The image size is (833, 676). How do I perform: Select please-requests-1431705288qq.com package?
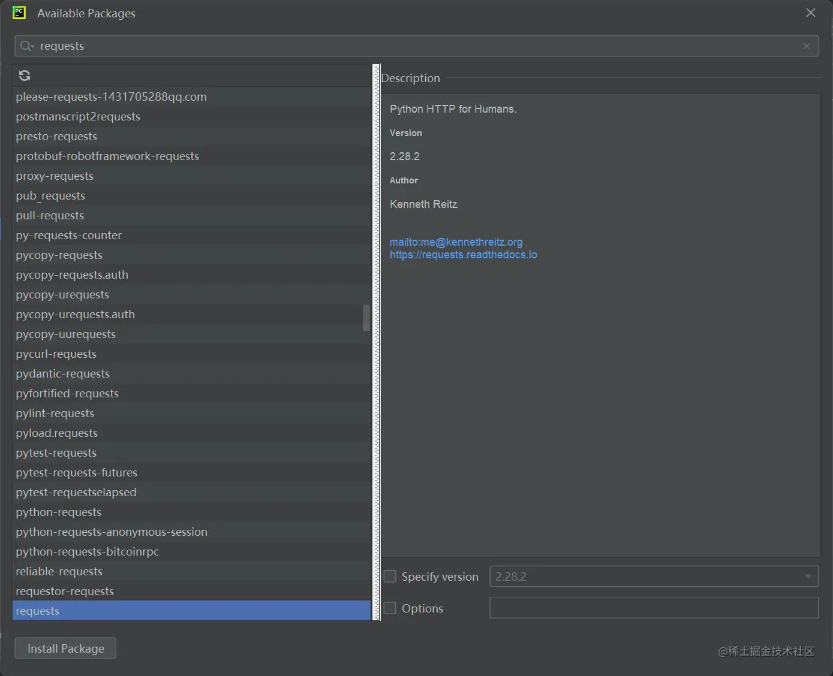[192, 96]
